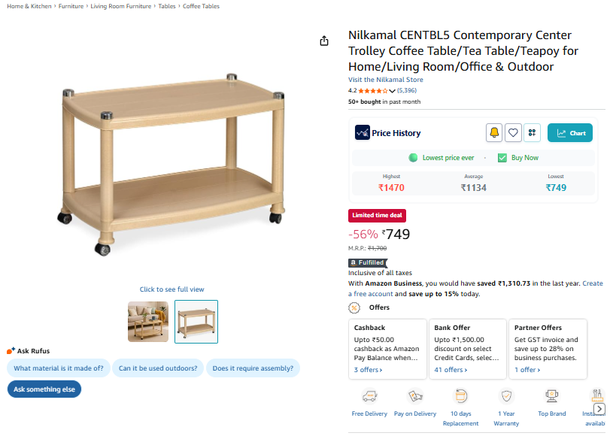This screenshot has width=610, height=436.
Task: Select the living room scene thumbnail
Action: 148,322
